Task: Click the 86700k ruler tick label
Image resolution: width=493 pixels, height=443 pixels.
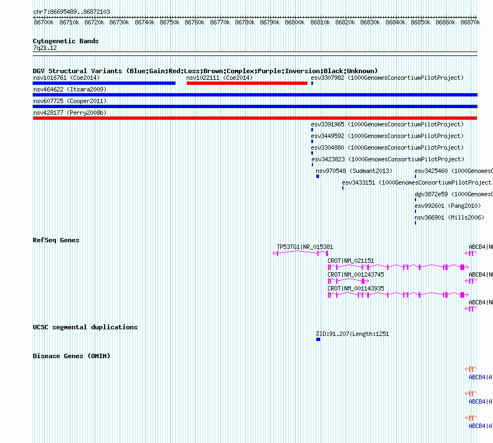Action: tap(44, 22)
